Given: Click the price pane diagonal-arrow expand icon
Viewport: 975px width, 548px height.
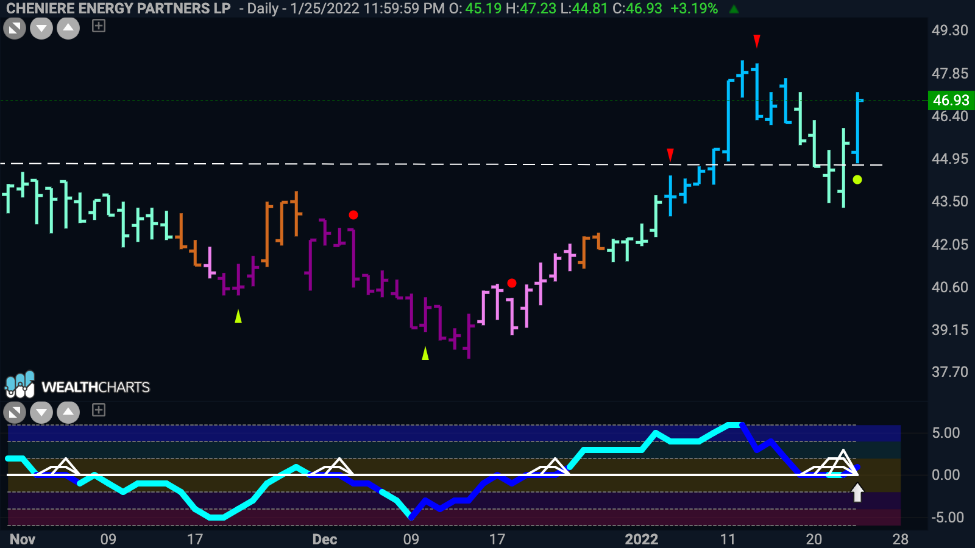Looking at the screenshot, I should click(x=15, y=28).
